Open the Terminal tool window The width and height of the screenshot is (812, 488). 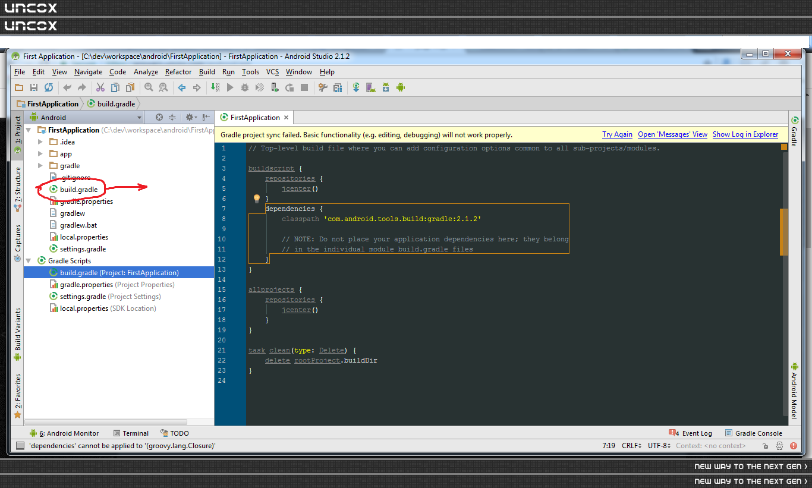tap(131, 433)
